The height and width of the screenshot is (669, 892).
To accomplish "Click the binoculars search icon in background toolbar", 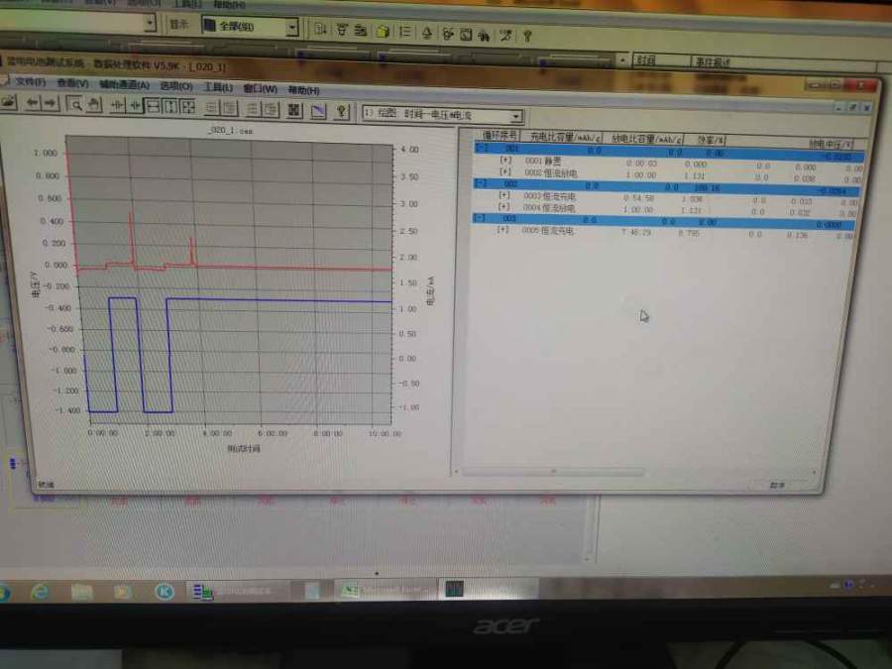I will coord(484,36).
